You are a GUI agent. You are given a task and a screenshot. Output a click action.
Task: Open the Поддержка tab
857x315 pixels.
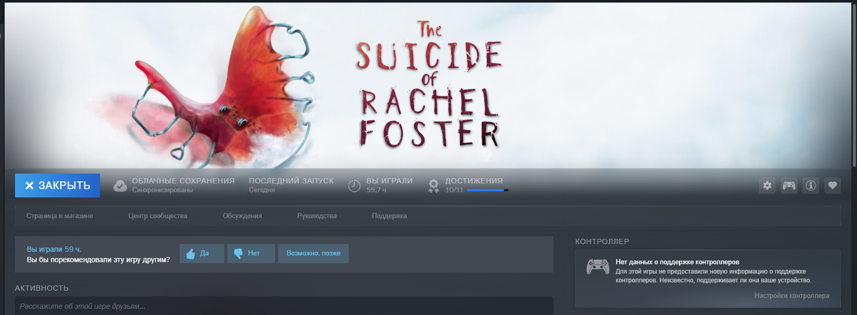[389, 216]
